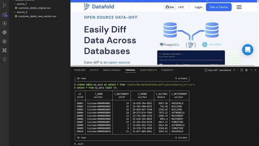Open the Data-Diff terminal profile label

pyautogui.click(x=218, y=70)
